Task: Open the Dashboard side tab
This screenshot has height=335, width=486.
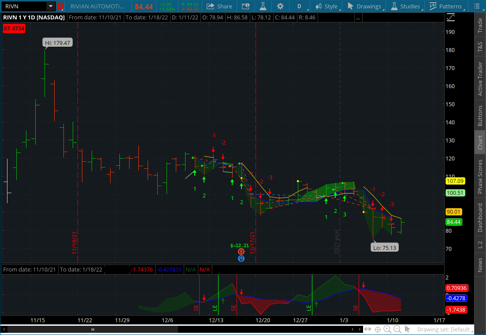Action: 480,217
